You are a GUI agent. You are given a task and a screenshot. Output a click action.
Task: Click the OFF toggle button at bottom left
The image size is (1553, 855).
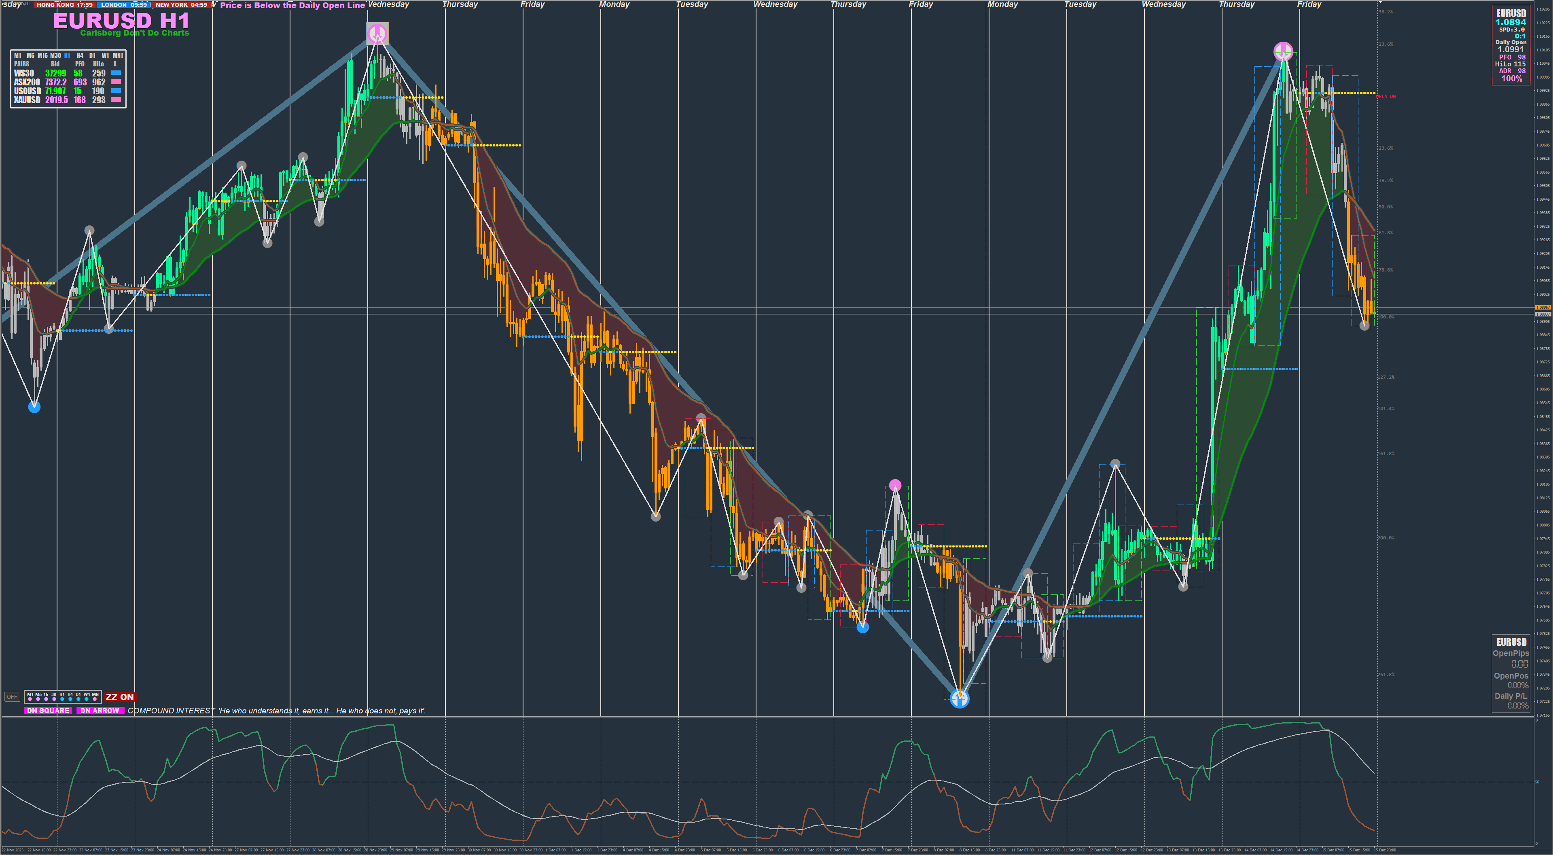12,696
